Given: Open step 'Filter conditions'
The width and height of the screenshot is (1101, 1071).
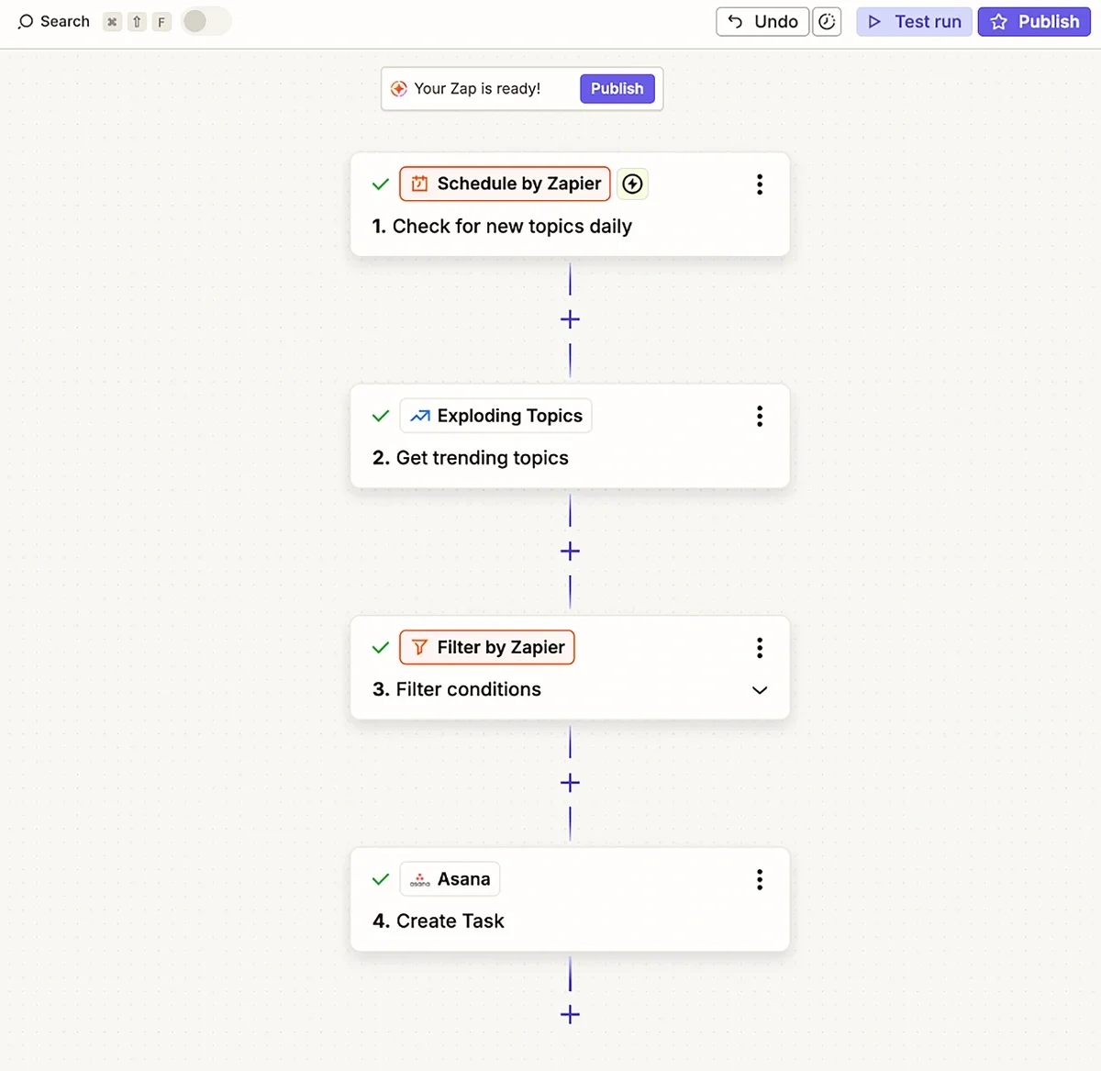Looking at the screenshot, I should point(457,689).
